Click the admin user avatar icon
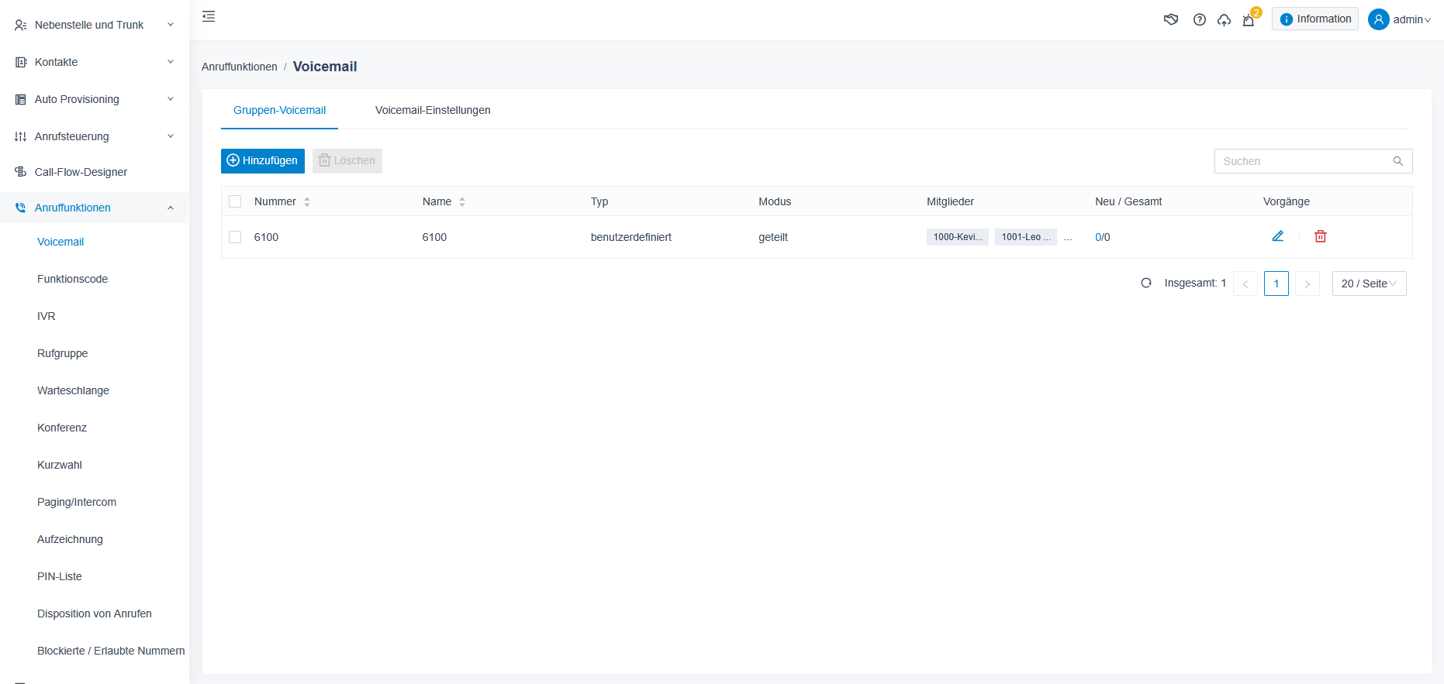1444x684 pixels. tap(1379, 19)
